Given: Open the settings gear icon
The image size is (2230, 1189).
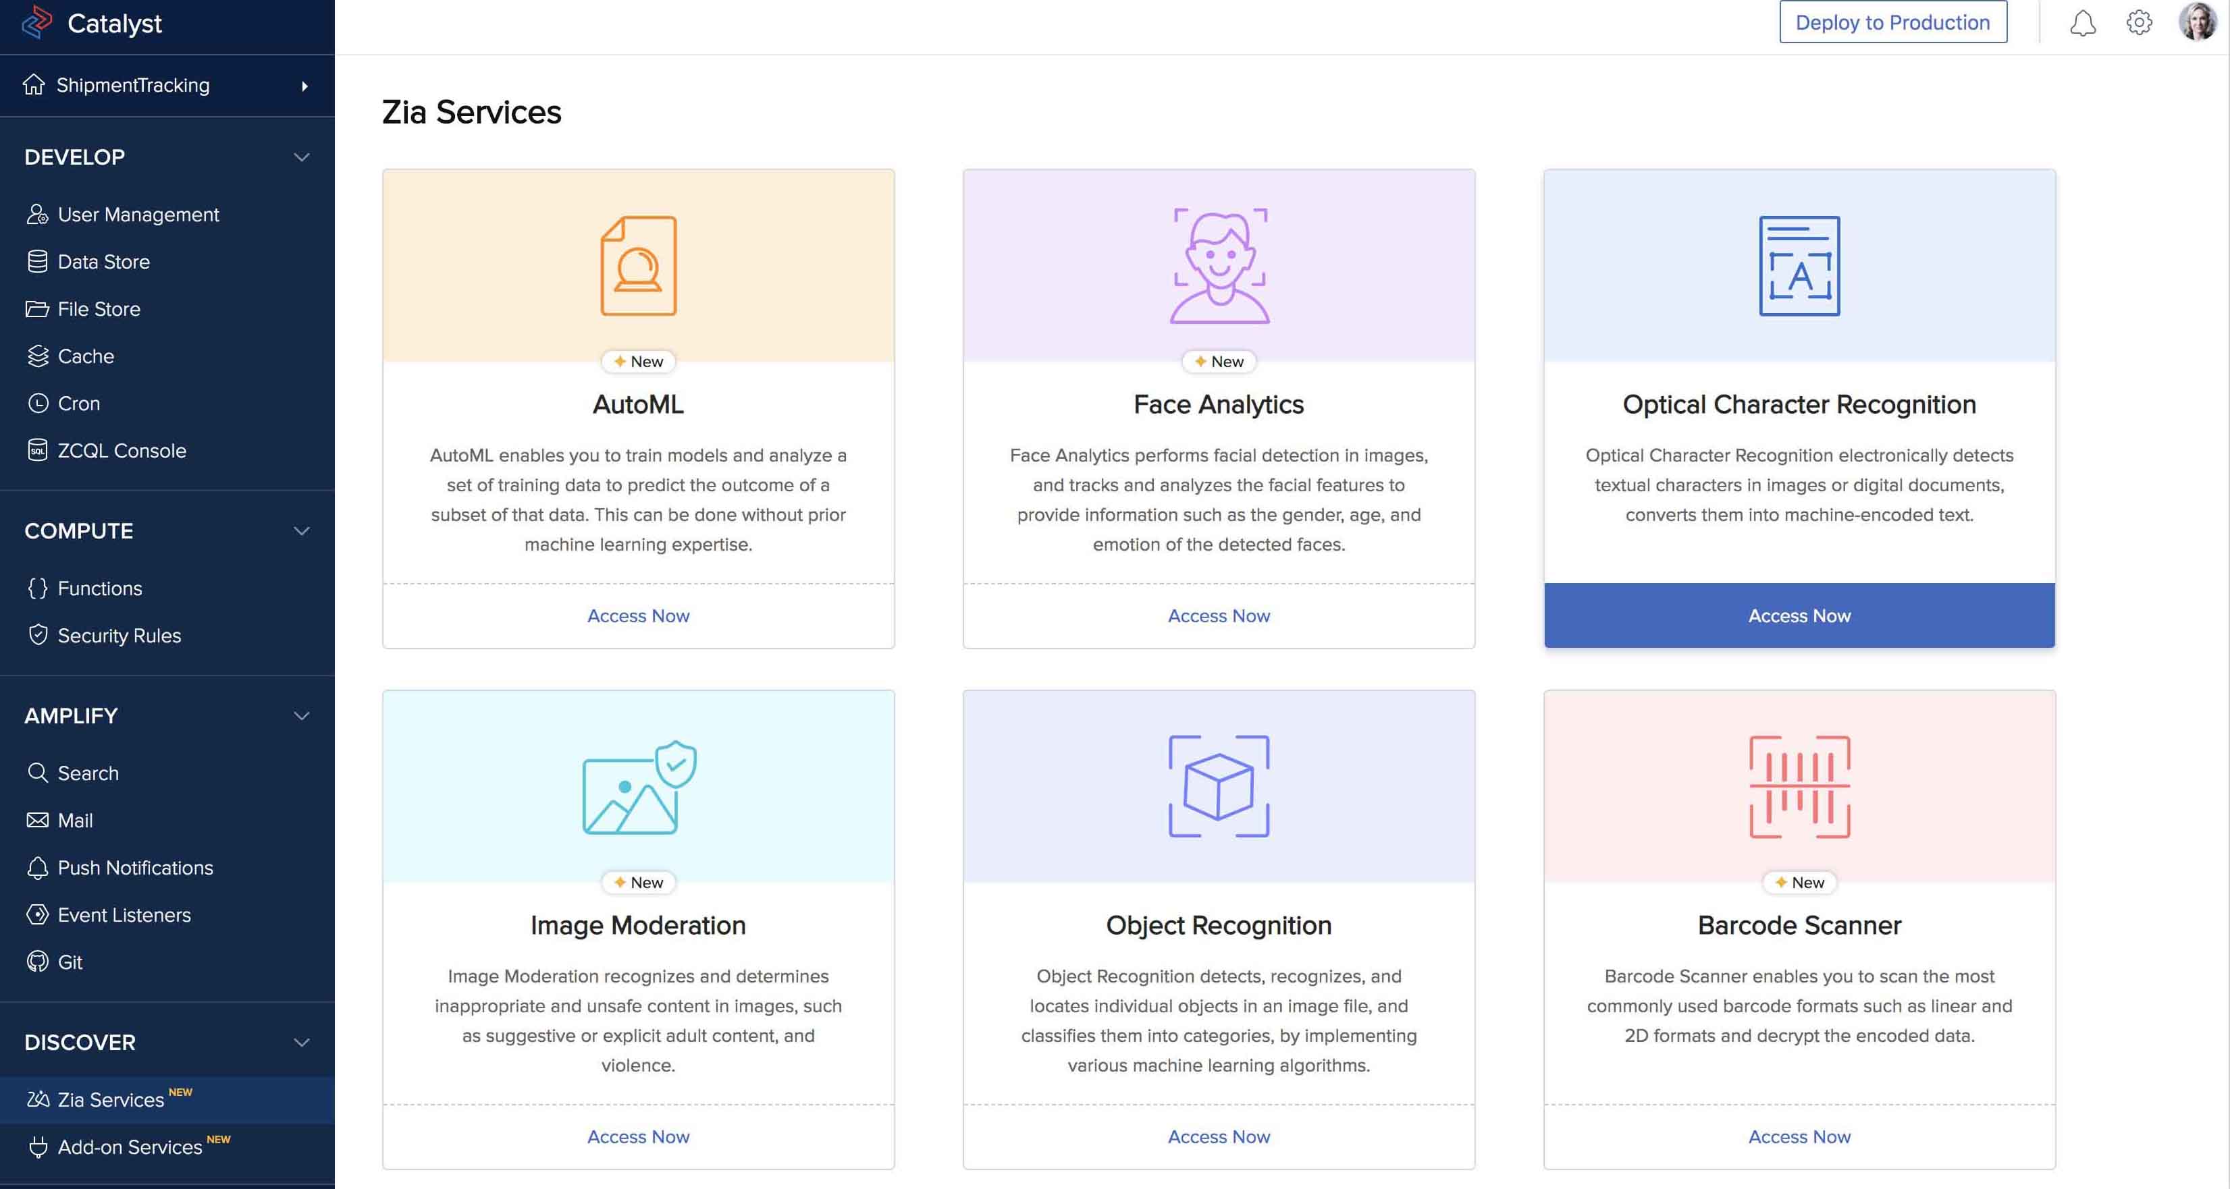Looking at the screenshot, I should [2138, 22].
